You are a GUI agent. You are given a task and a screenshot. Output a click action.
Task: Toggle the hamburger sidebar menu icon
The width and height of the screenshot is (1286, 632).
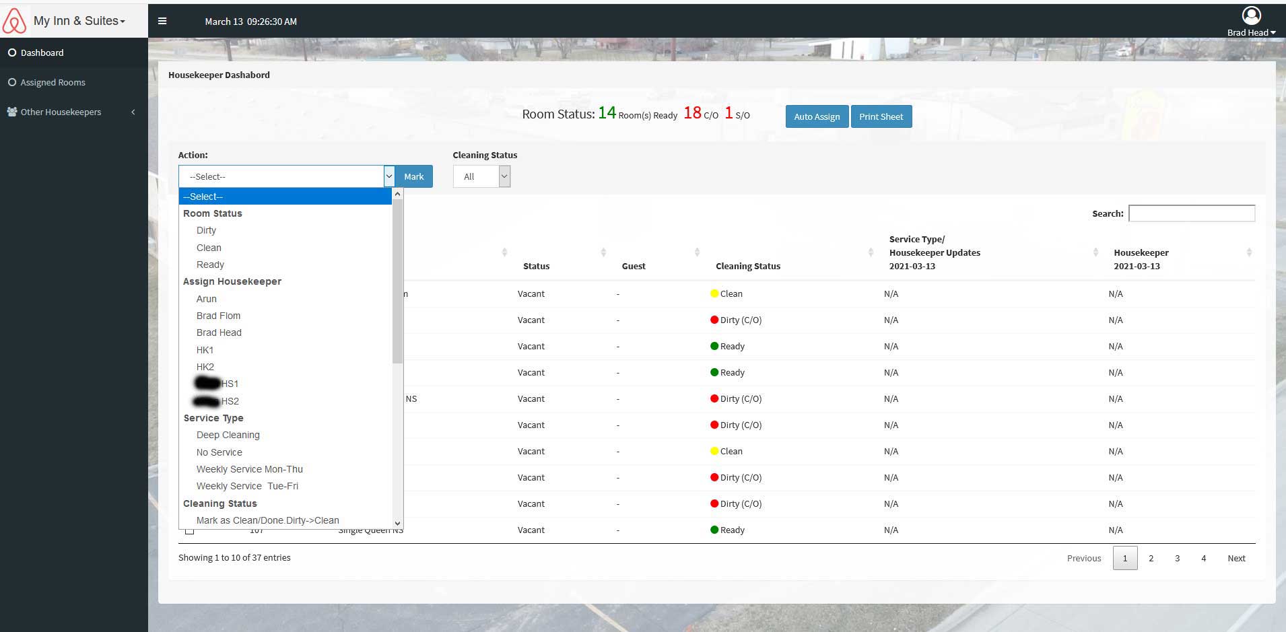click(x=162, y=21)
